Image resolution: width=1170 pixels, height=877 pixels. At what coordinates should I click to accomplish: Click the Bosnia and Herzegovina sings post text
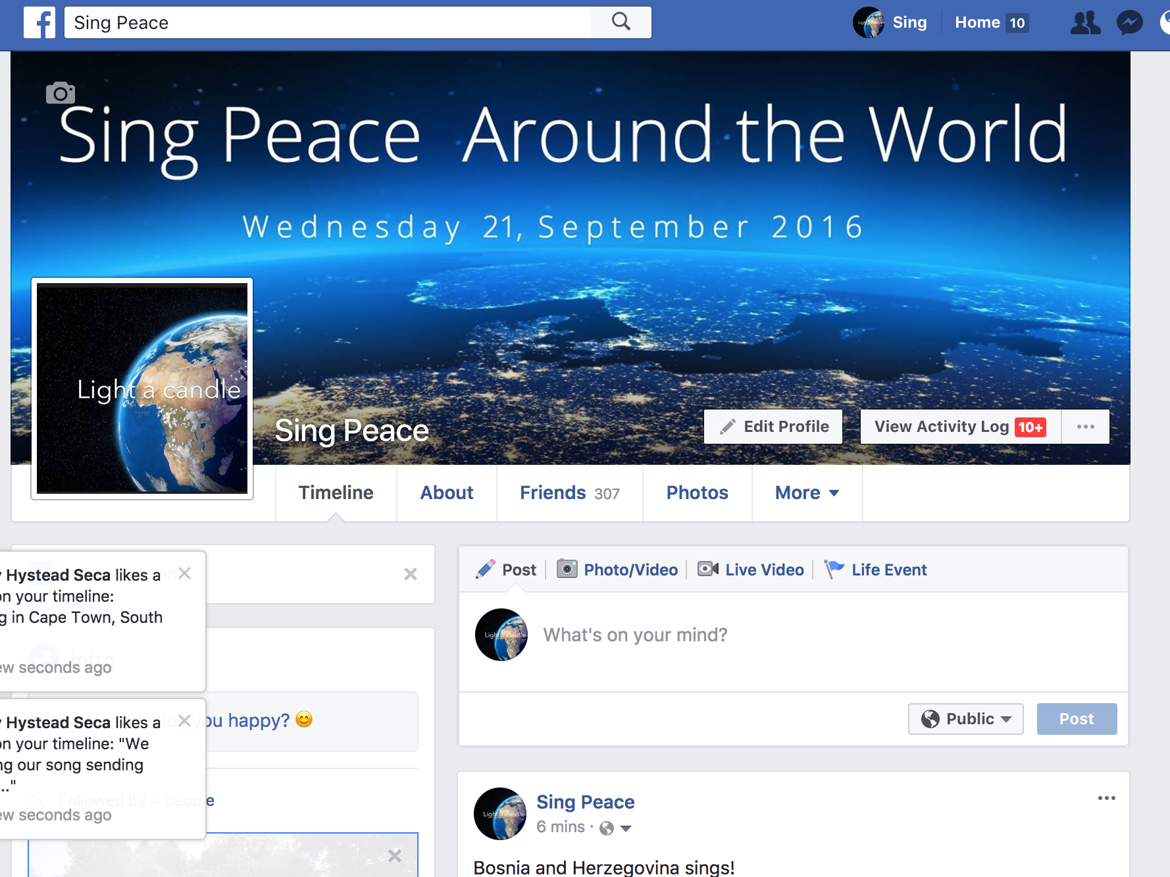[x=604, y=868]
